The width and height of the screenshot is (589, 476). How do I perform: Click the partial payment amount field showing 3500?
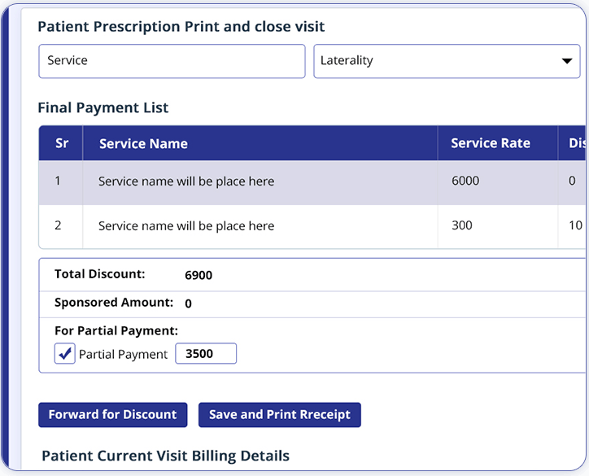(x=206, y=354)
